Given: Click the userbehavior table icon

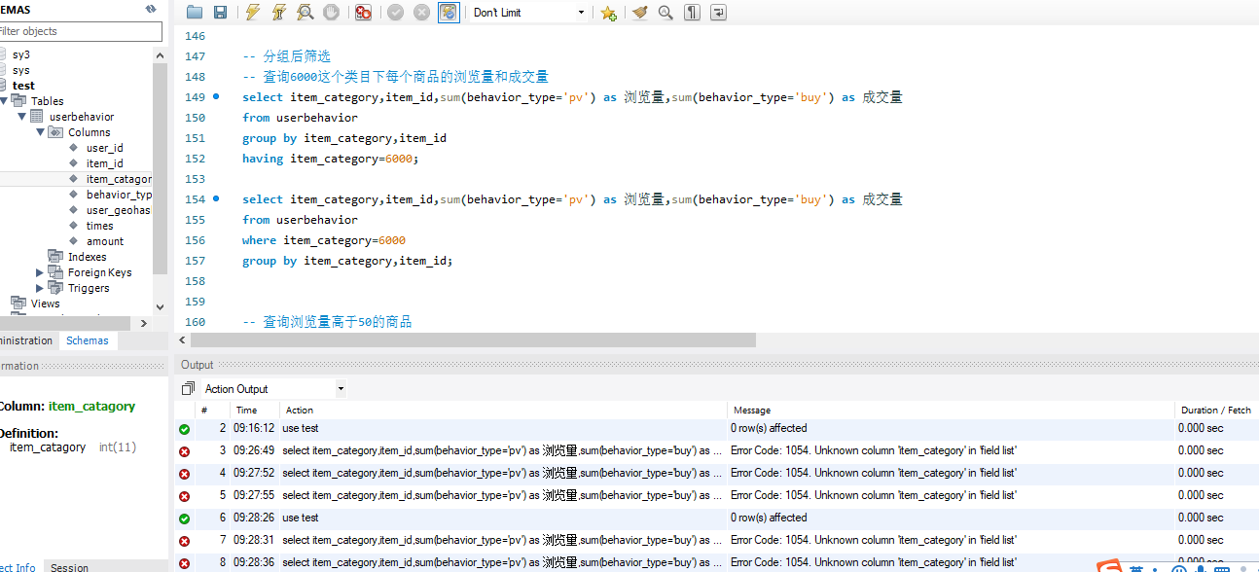Looking at the screenshot, I should (x=37, y=116).
